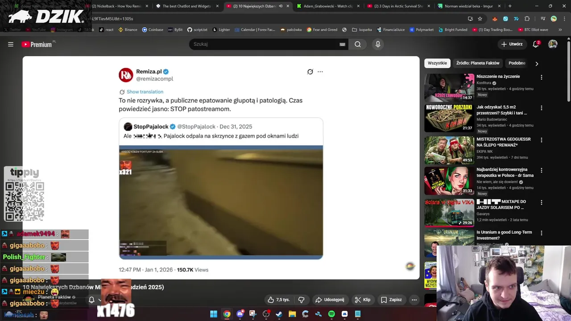Screen dimensions: 571x321
Task: Click the Show translation link in tweet
Action: (x=145, y=92)
